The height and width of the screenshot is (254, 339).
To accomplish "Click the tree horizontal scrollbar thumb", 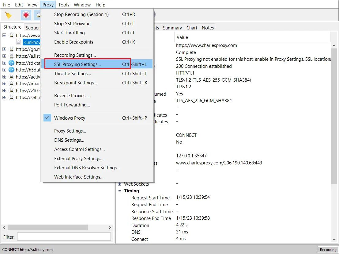I will click(x=48, y=227).
